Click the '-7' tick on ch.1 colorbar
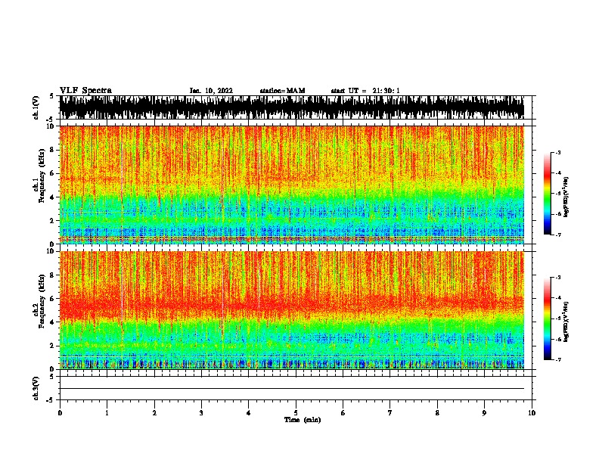599x463 pixels. (x=558, y=235)
